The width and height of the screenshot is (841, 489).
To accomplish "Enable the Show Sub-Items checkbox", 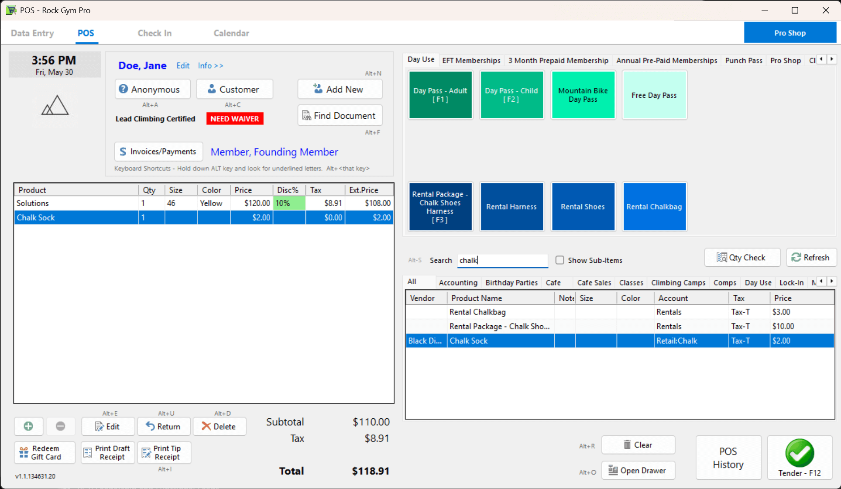I will (560, 260).
